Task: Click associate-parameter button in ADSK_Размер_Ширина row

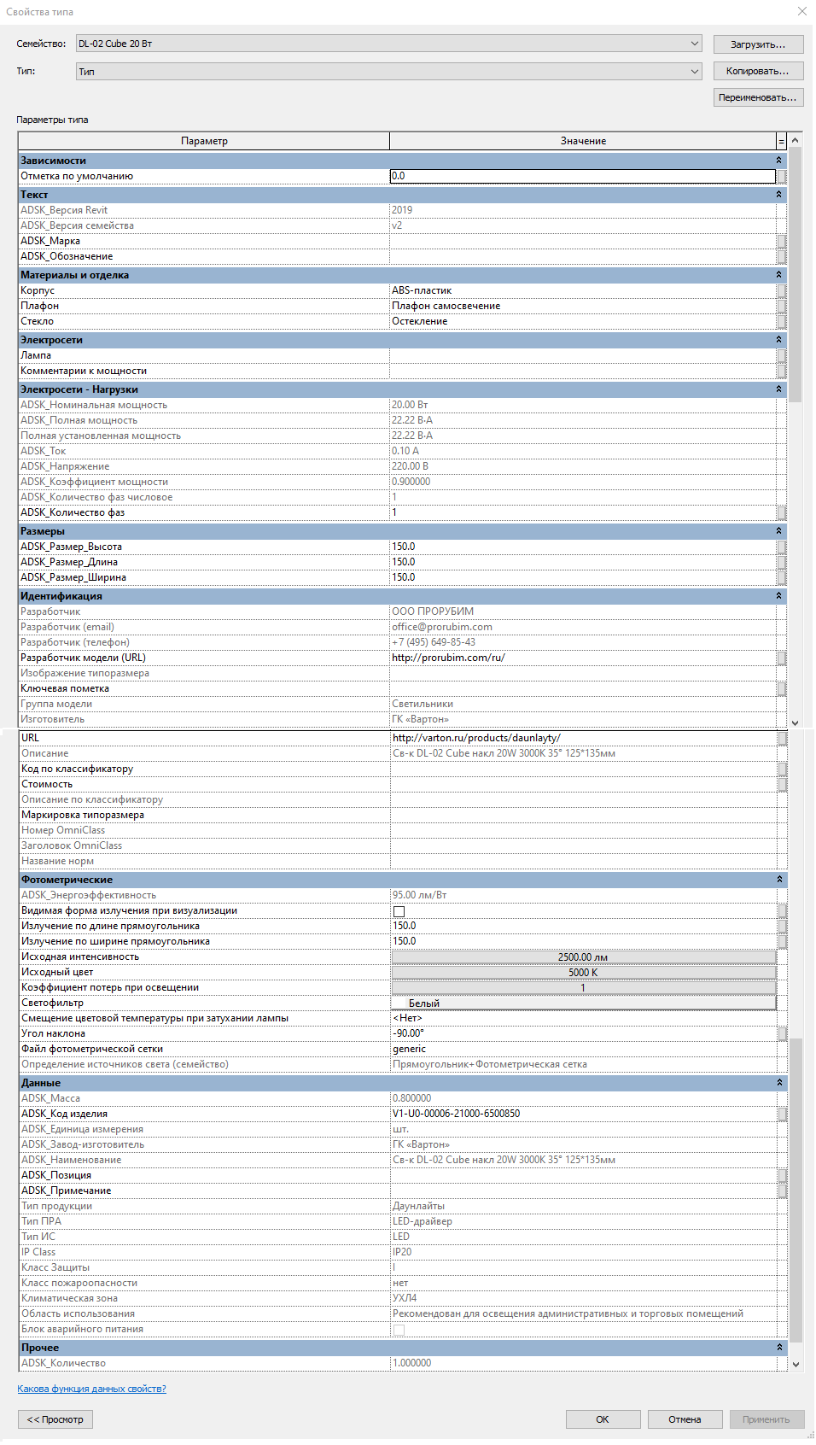Action: [781, 577]
